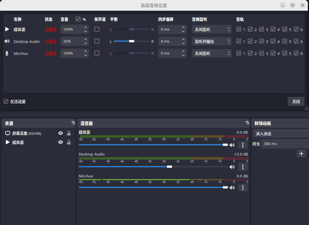Viewport: 309px width, 225px height.
Task: Open the 媒体源 mixer options menu
Action: coord(243,145)
